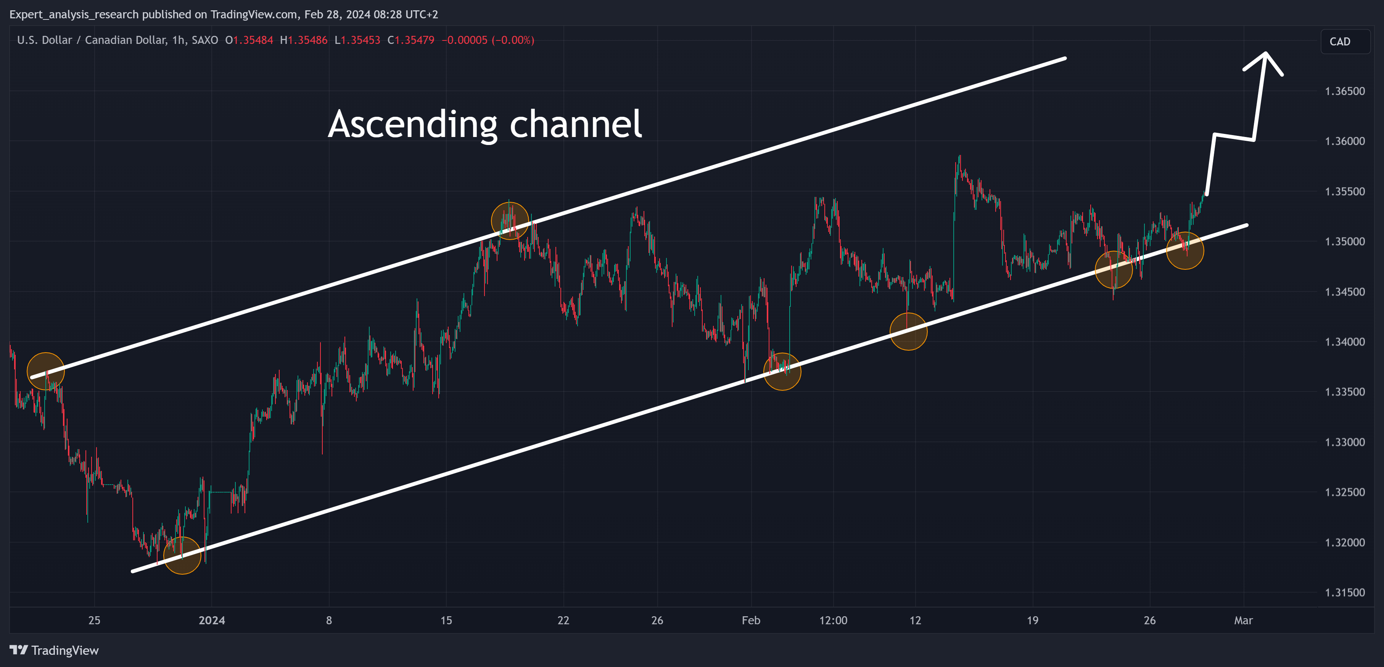The image size is (1384, 667).
Task: Click the 1.35500 price axis label
Action: pos(1345,191)
